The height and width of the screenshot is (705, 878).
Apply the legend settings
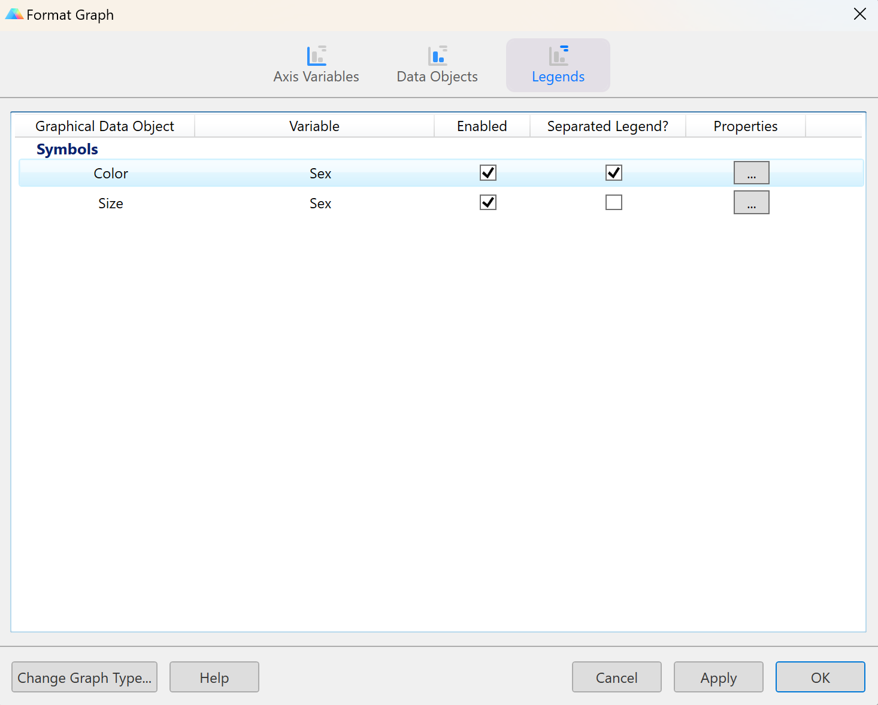coord(718,677)
